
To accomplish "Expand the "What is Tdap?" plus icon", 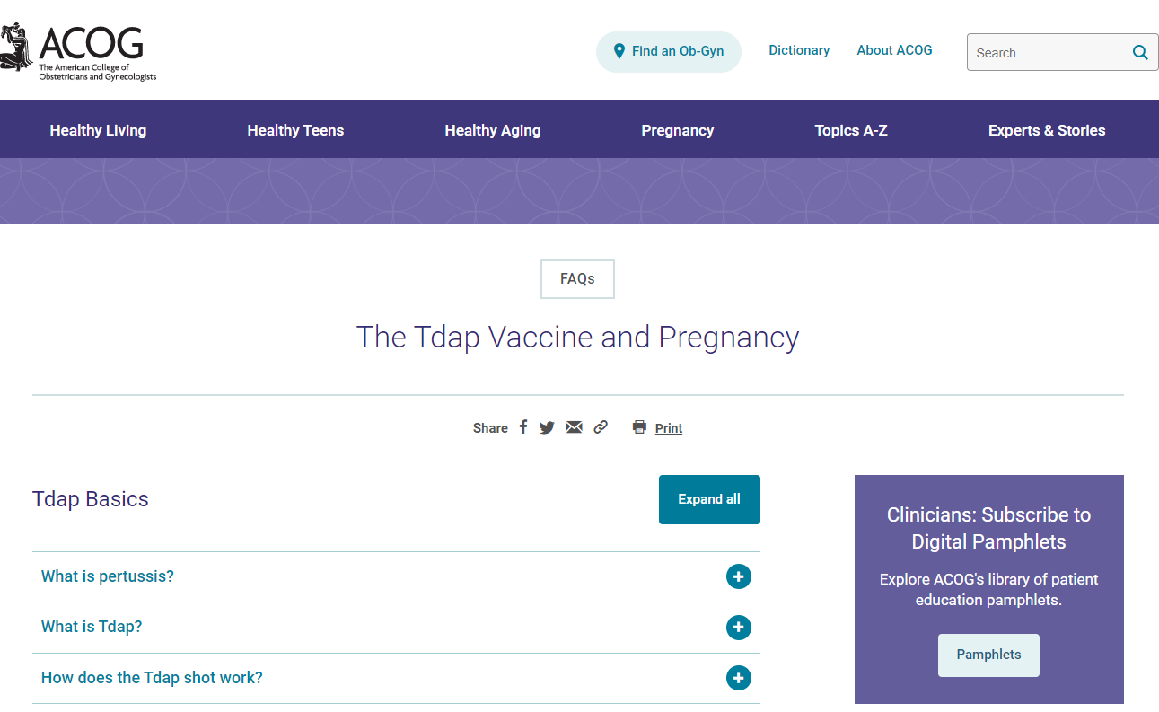I will (x=738, y=628).
